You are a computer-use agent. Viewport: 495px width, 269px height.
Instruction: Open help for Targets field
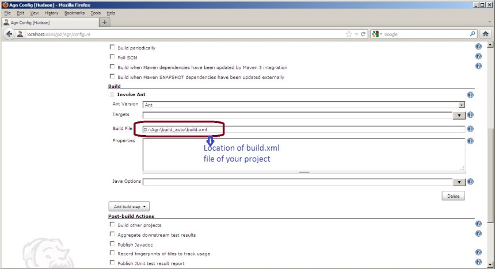click(470, 115)
